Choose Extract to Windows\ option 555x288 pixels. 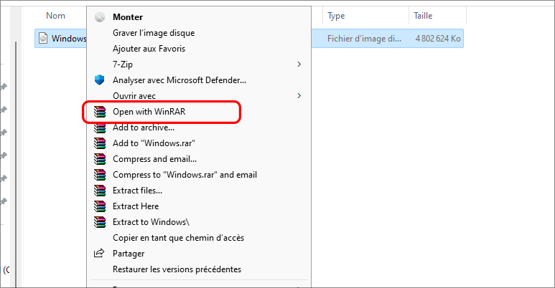[x=151, y=222]
